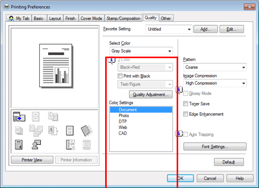Screen dimensions: 259x188
Task: Click the grayed duplex pages icon
Action: click(x=53, y=116)
